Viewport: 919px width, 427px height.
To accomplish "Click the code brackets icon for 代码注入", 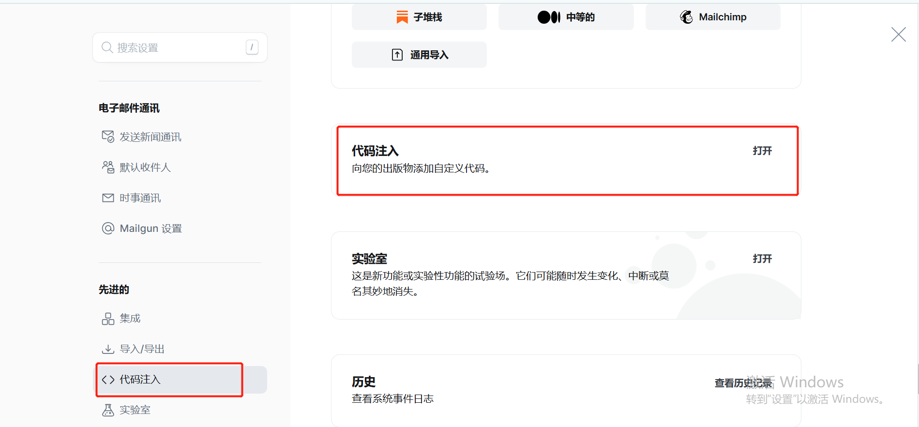I will (x=108, y=380).
